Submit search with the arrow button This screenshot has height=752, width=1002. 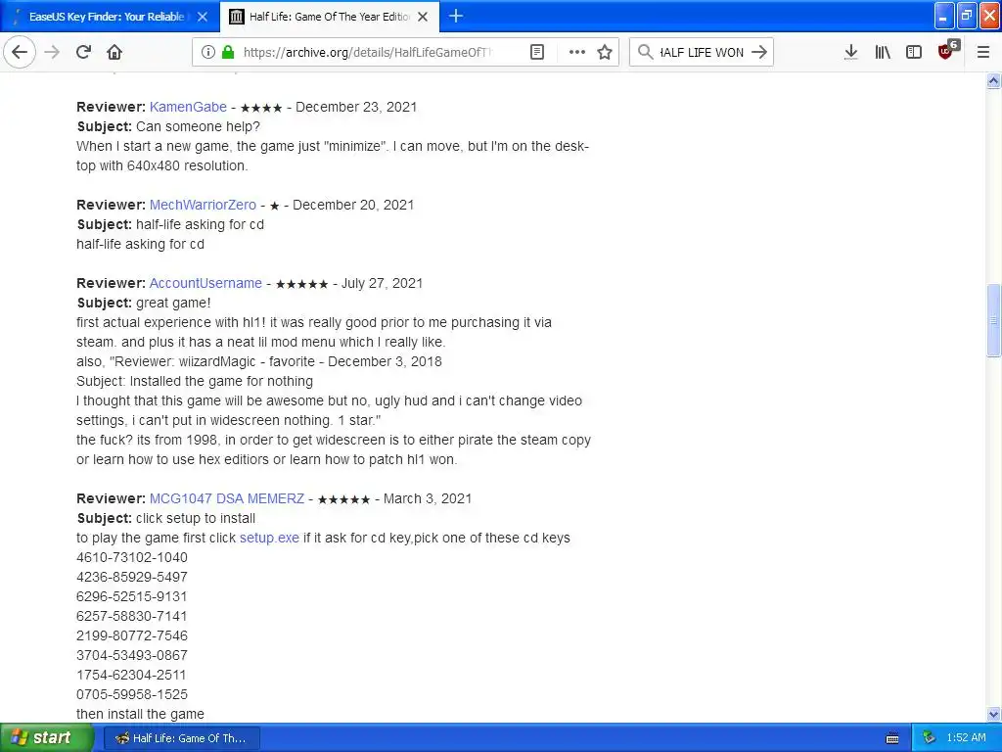pyautogui.click(x=759, y=52)
